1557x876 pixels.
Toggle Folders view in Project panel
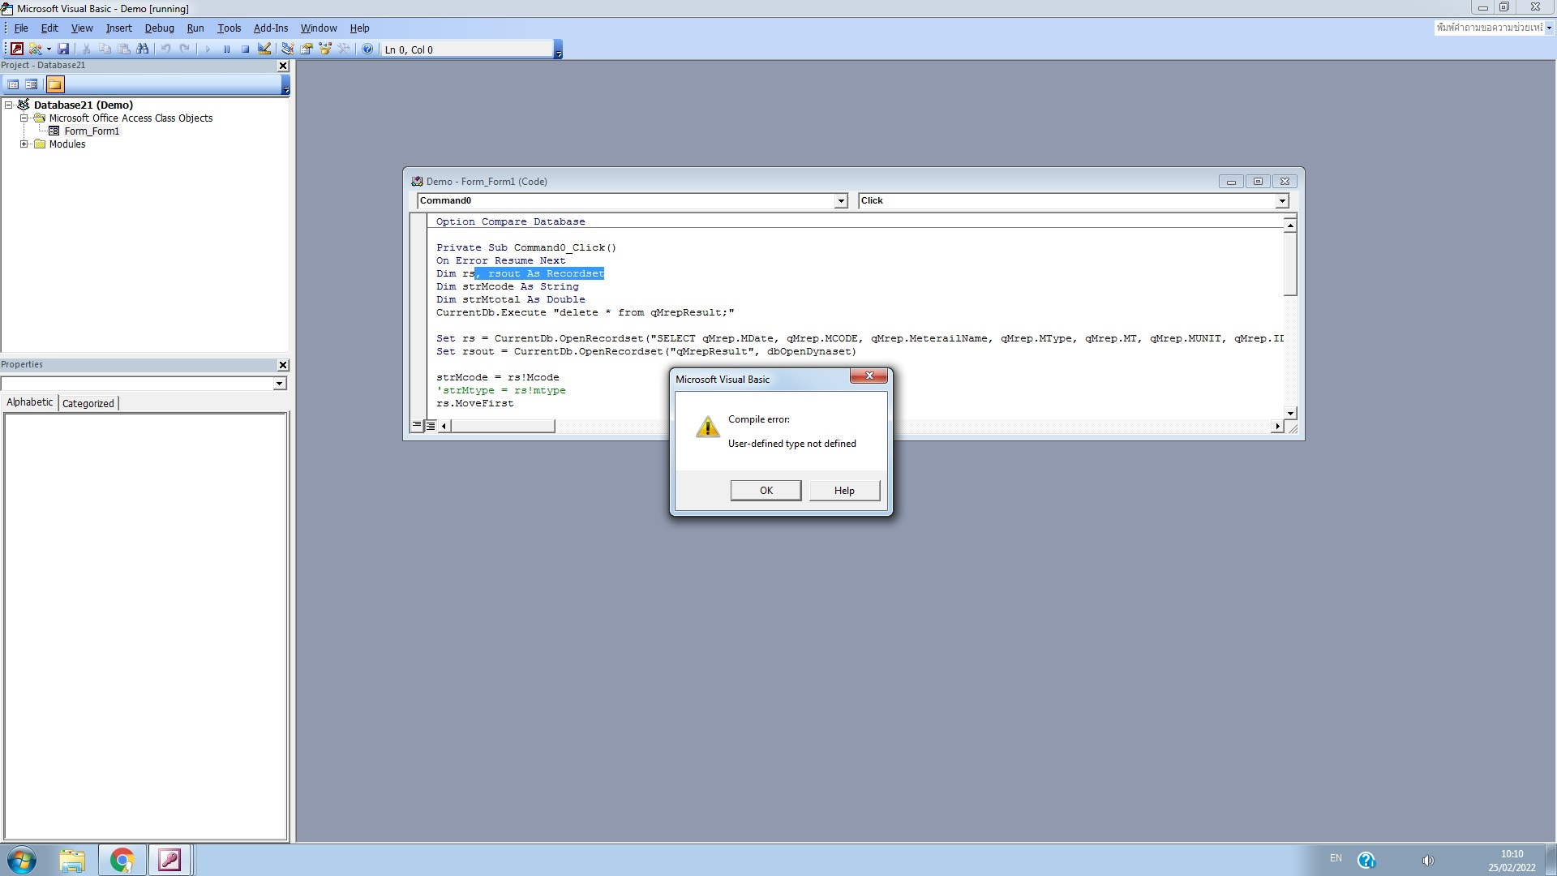coord(55,84)
